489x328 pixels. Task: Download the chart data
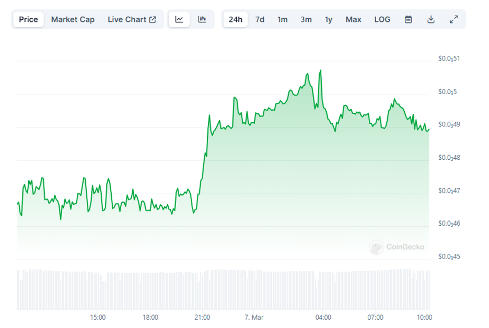[431, 19]
